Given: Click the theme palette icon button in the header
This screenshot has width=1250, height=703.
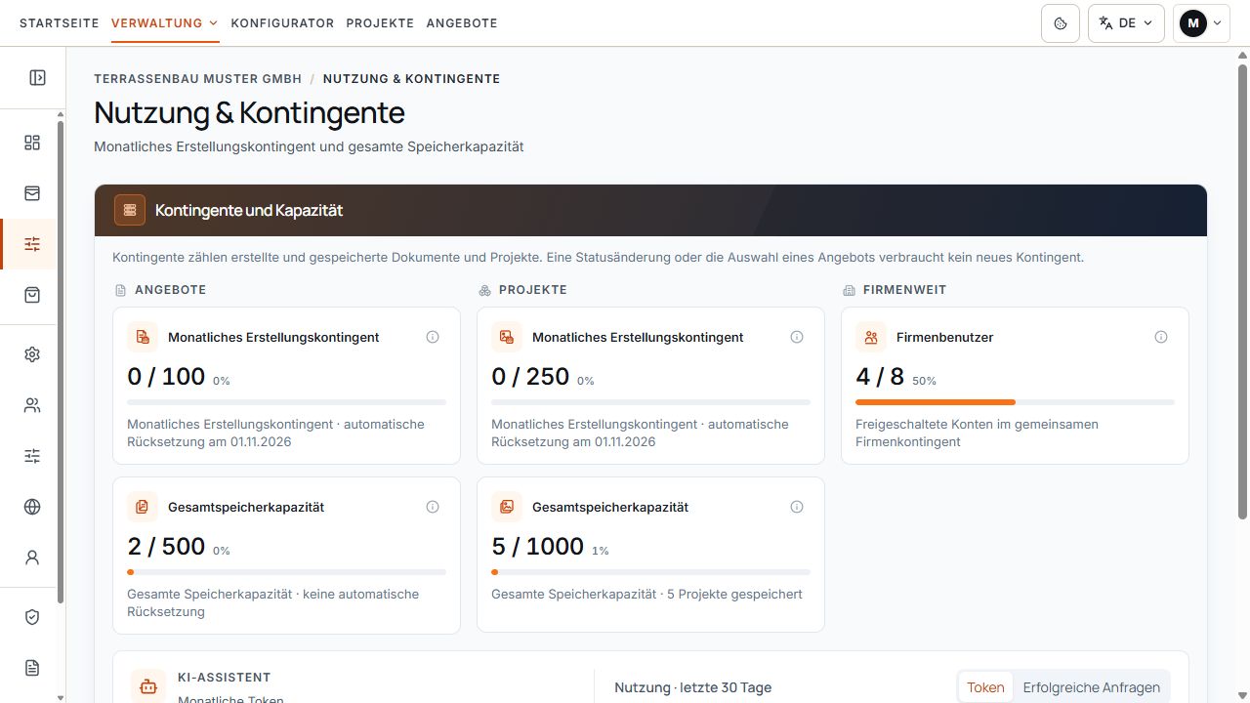Looking at the screenshot, I should click(1061, 23).
